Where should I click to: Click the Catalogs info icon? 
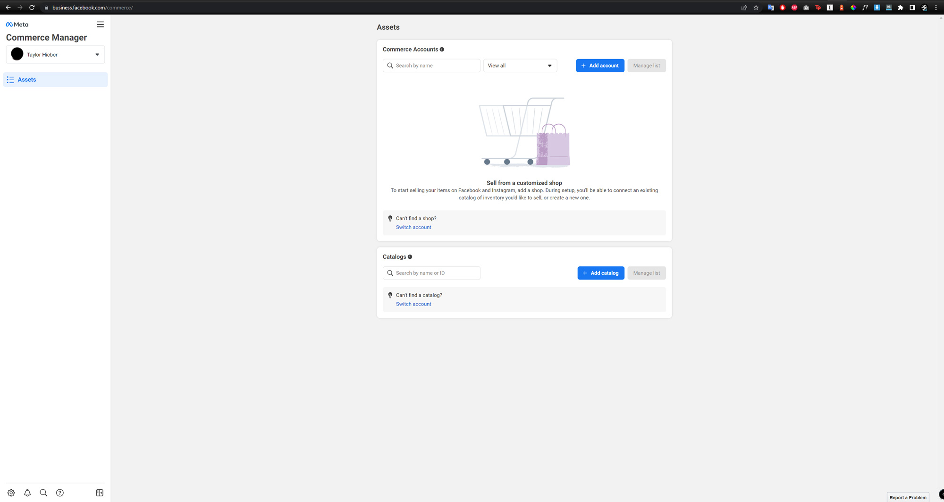pos(410,257)
